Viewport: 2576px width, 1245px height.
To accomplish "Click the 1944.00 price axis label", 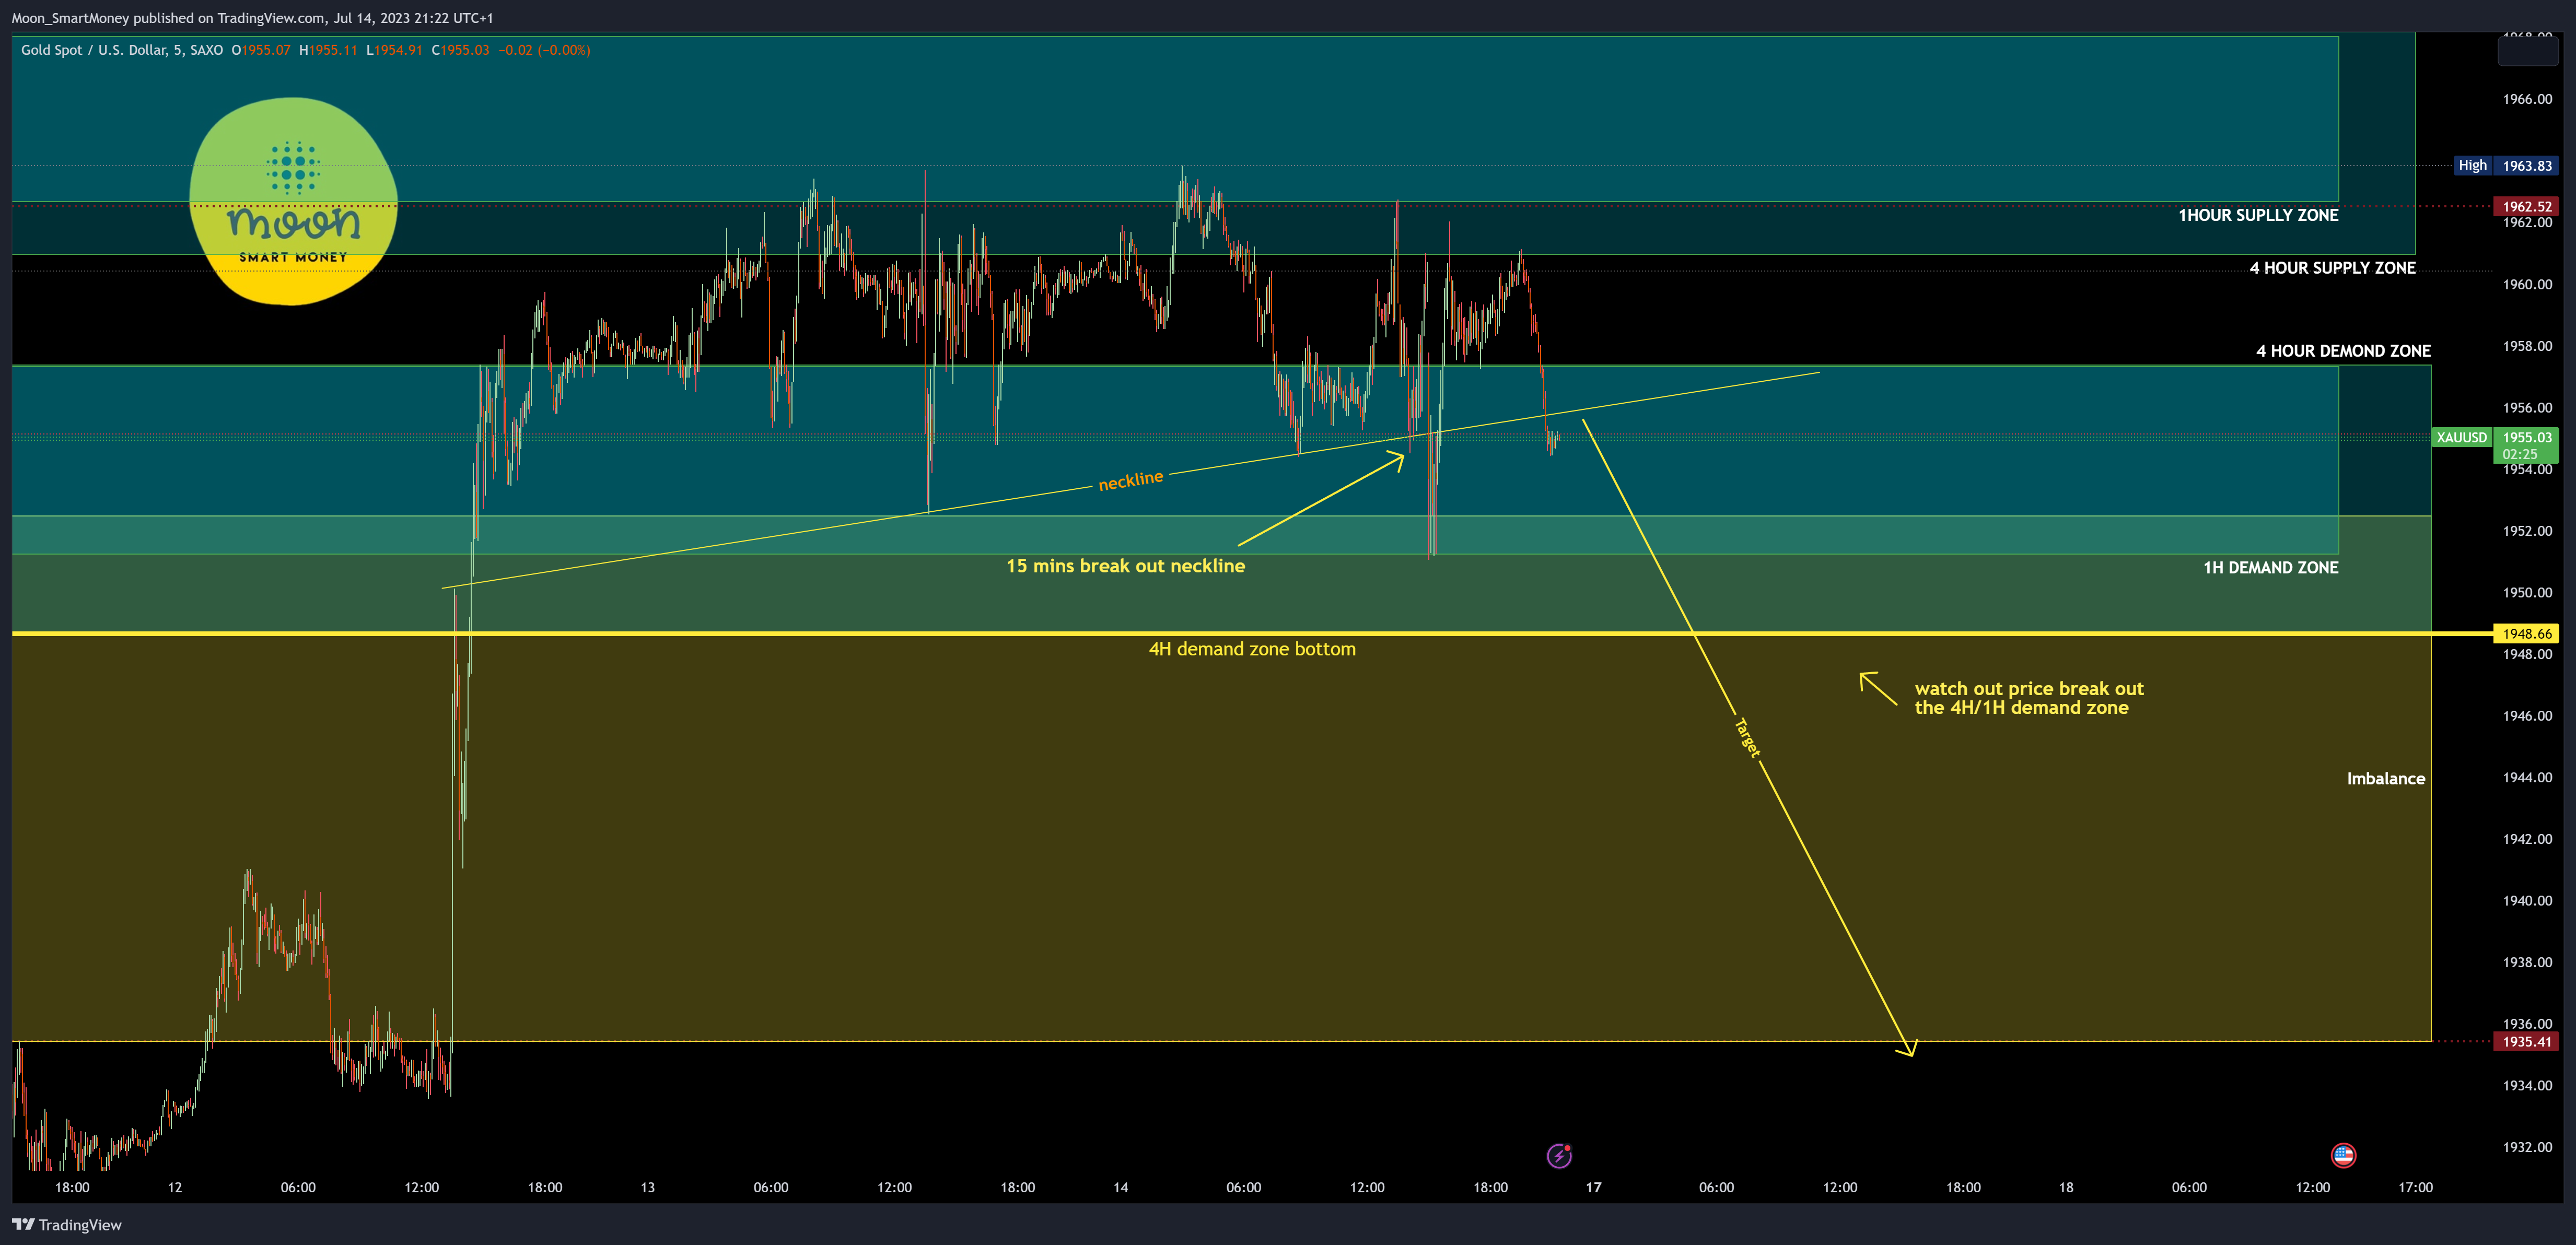I will point(2527,777).
